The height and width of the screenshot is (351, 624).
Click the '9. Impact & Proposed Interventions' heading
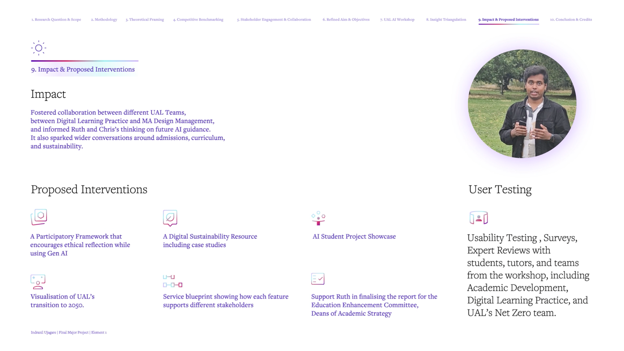pyautogui.click(x=83, y=69)
